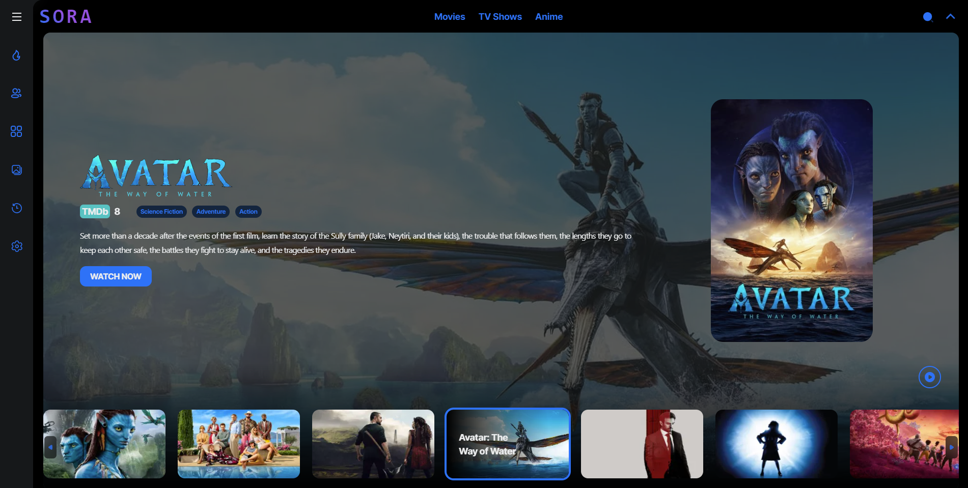Screen dimensions: 968x488
Task: Click the TMDb rating badge
Action: [95, 212]
